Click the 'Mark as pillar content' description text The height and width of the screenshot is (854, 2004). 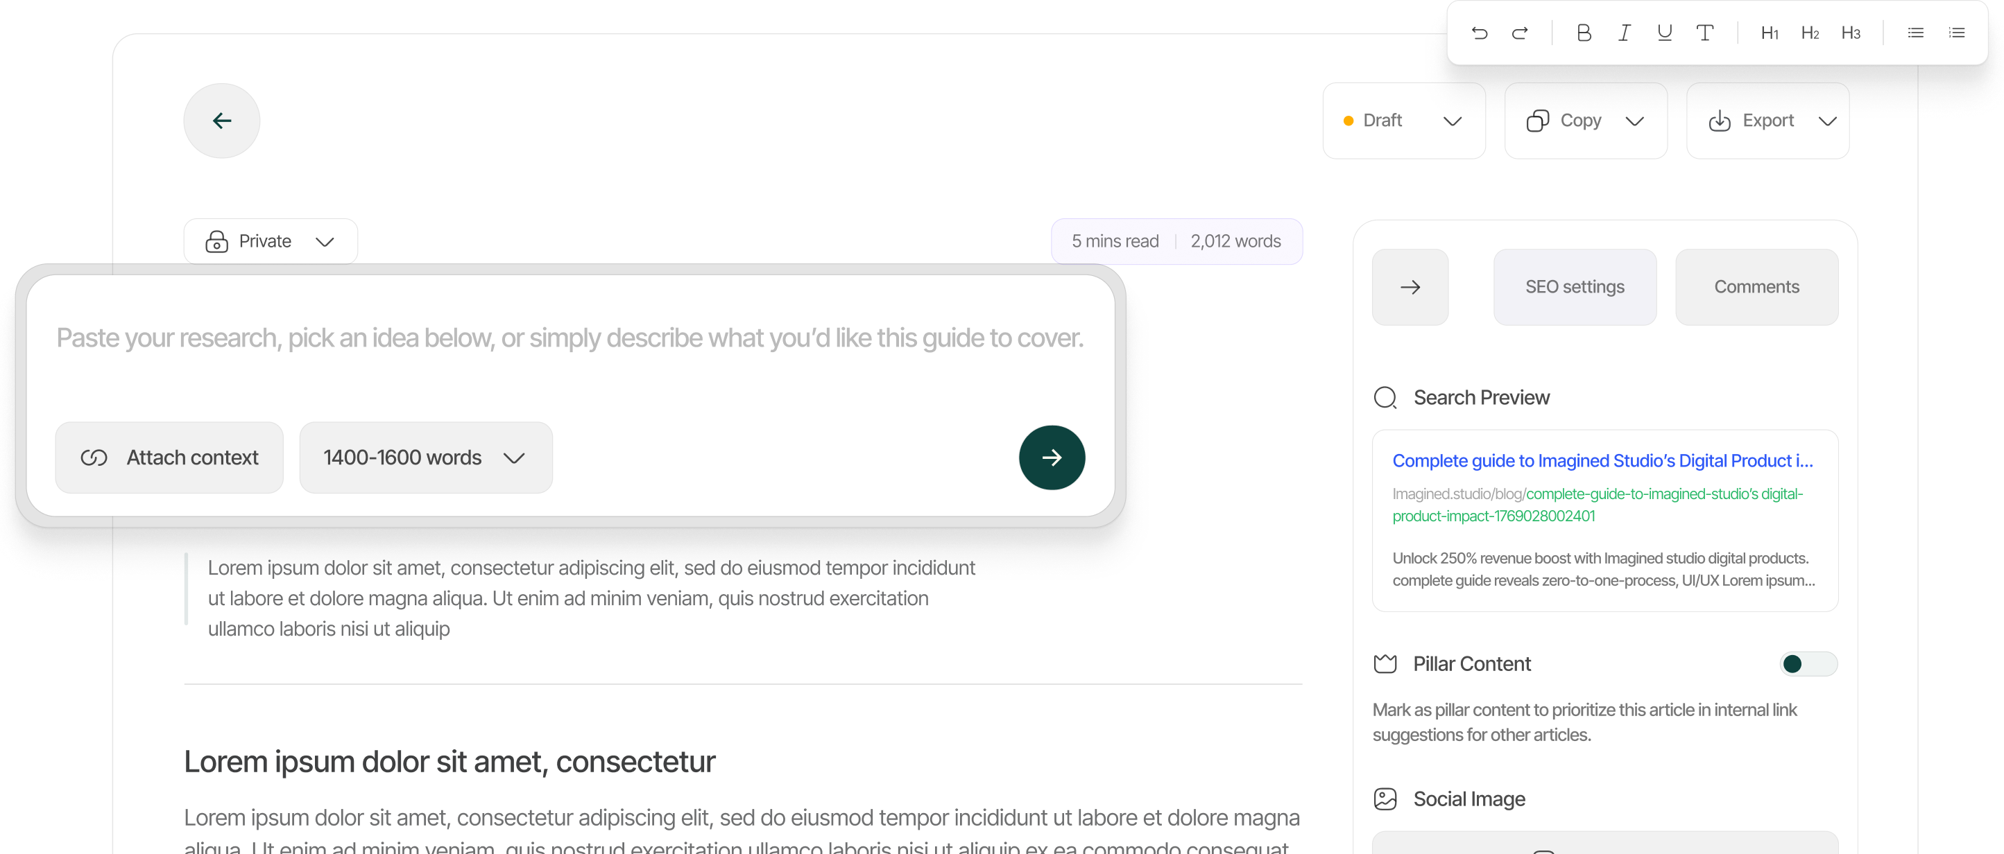[1585, 722]
